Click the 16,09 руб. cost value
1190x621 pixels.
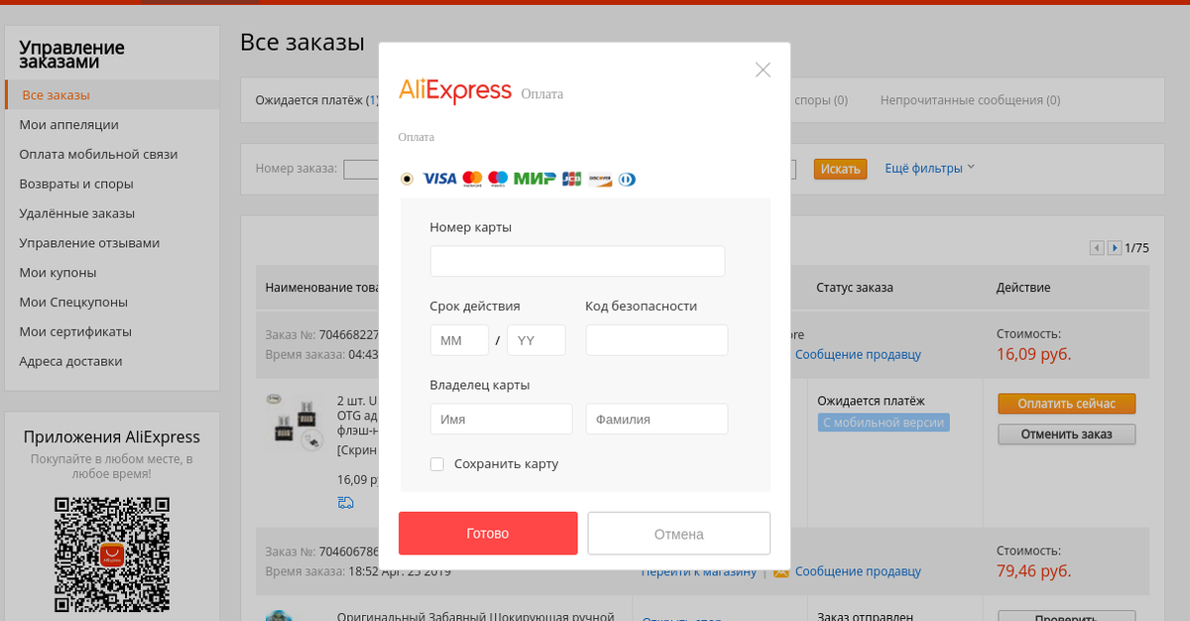click(x=1033, y=353)
